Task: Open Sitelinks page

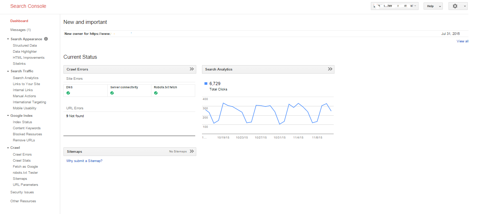Action: tap(19, 64)
